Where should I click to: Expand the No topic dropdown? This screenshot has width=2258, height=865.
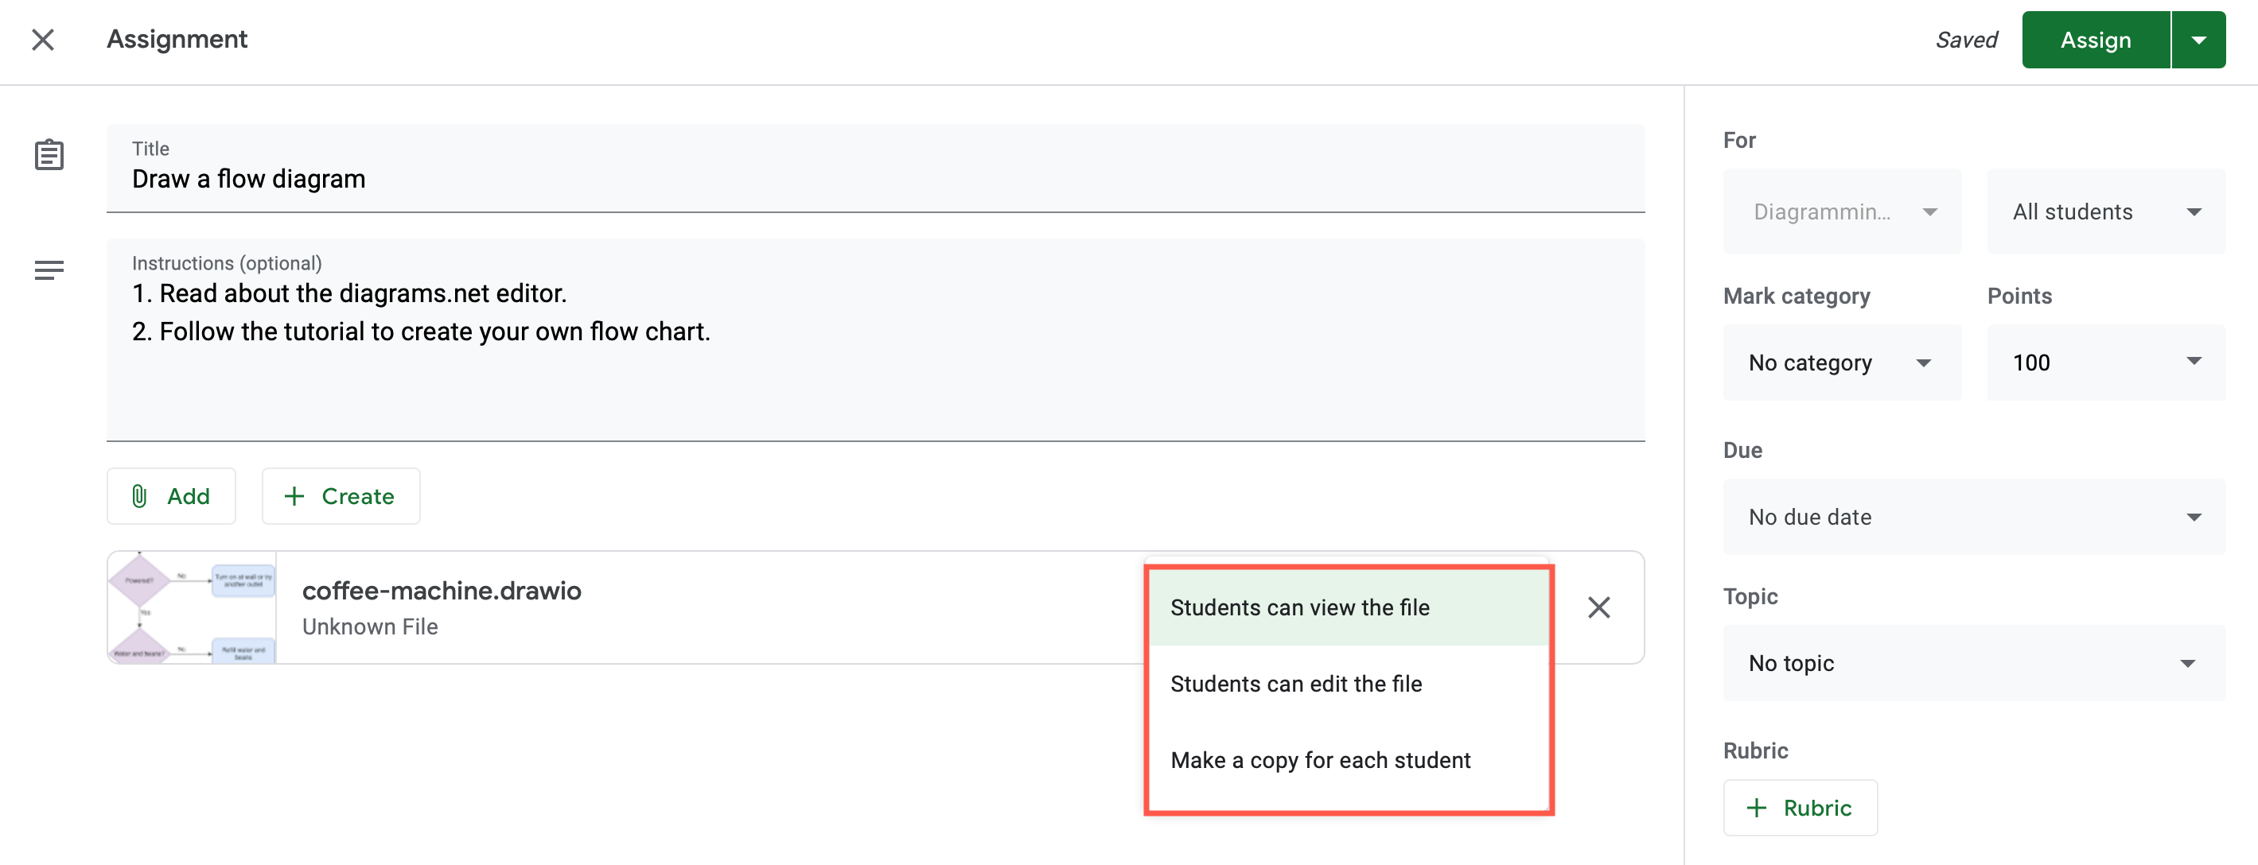pos(1973,663)
